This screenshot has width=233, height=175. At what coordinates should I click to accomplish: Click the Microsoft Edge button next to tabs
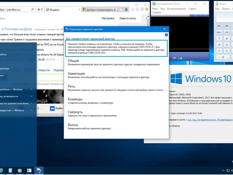point(126,10)
